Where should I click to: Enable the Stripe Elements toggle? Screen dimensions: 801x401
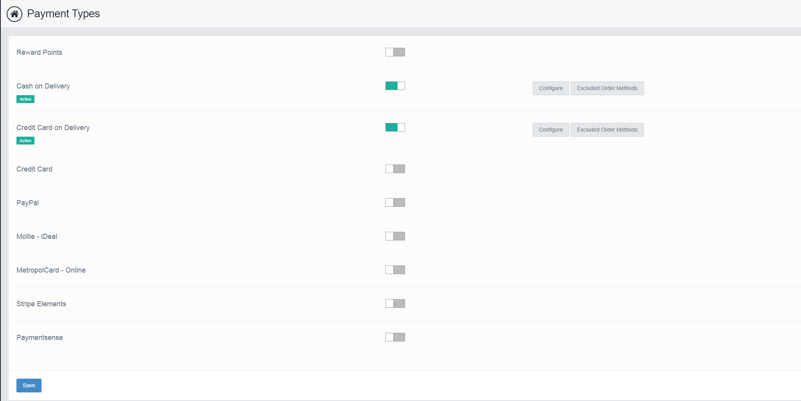[395, 303]
